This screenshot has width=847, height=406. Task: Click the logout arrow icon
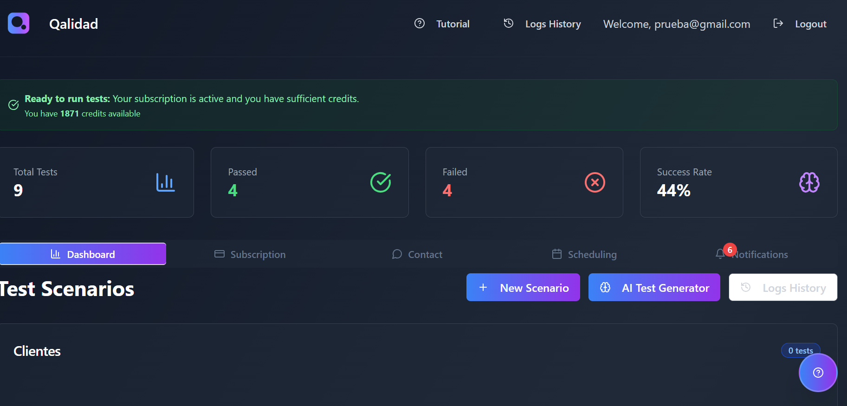pos(778,24)
